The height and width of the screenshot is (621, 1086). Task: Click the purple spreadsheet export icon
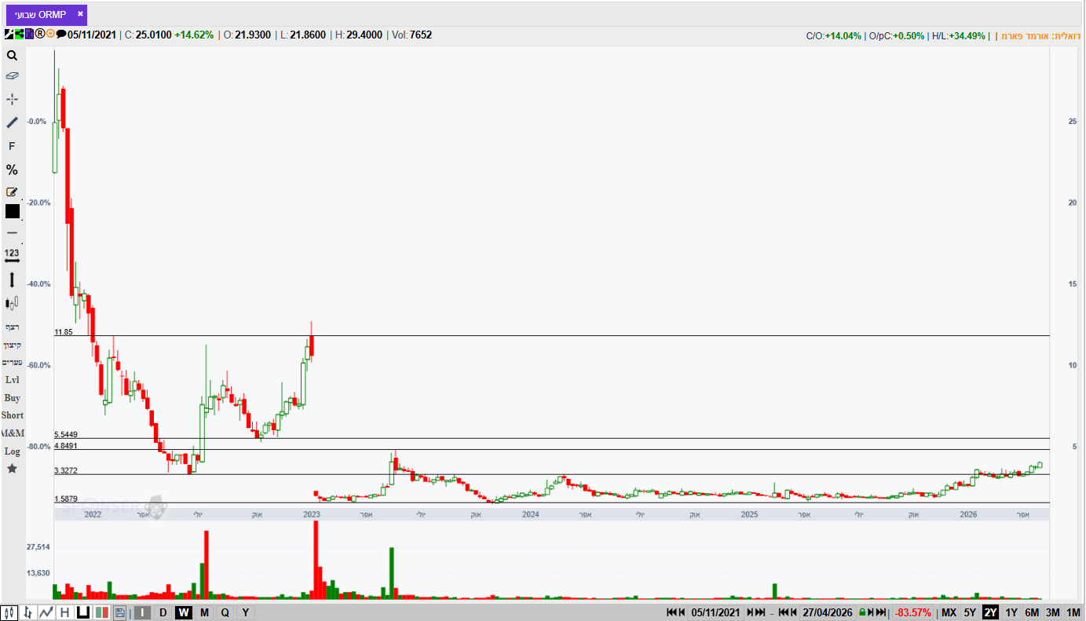coord(30,35)
